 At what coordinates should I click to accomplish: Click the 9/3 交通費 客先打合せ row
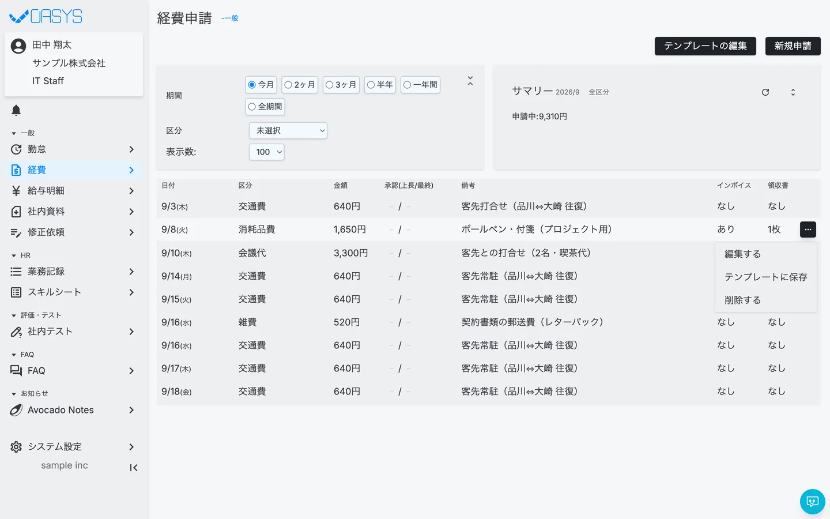tap(488, 206)
